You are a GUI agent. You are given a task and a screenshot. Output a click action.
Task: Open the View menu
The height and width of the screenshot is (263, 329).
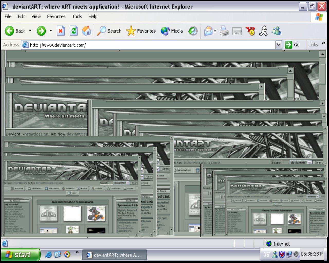tap(36, 17)
